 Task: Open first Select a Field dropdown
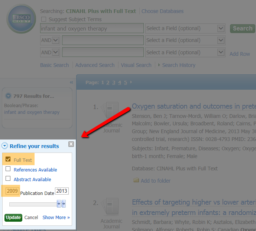[x=221, y=28]
